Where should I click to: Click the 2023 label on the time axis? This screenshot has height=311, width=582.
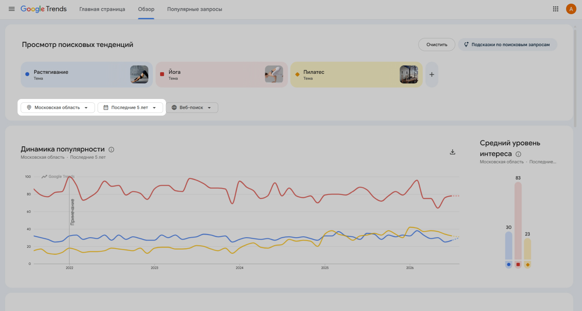154,268
